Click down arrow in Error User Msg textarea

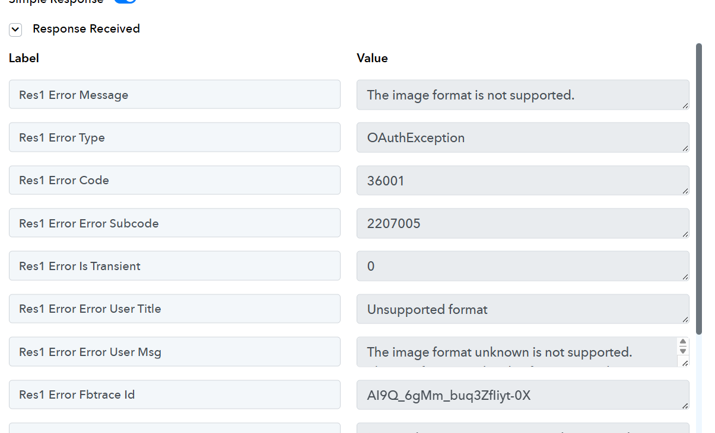[x=683, y=351]
